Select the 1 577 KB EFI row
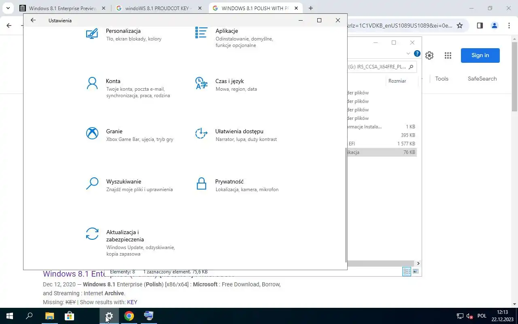518x324 pixels. (x=382, y=144)
